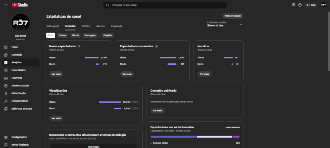Viewport: 330px width, 148px height.
Task: Open Configurações in the sidebar
Action: click(x=20, y=137)
